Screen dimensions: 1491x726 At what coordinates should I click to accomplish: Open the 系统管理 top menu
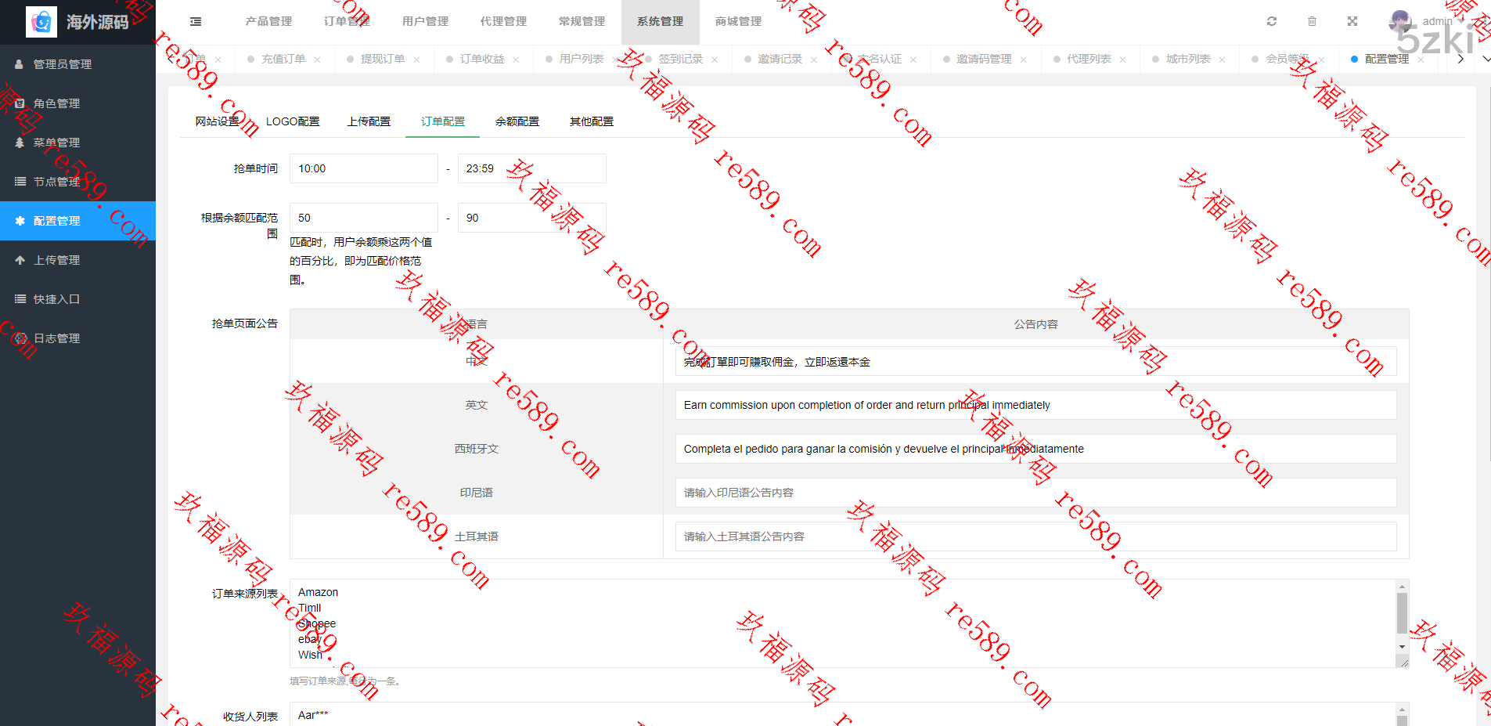[660, 22]
